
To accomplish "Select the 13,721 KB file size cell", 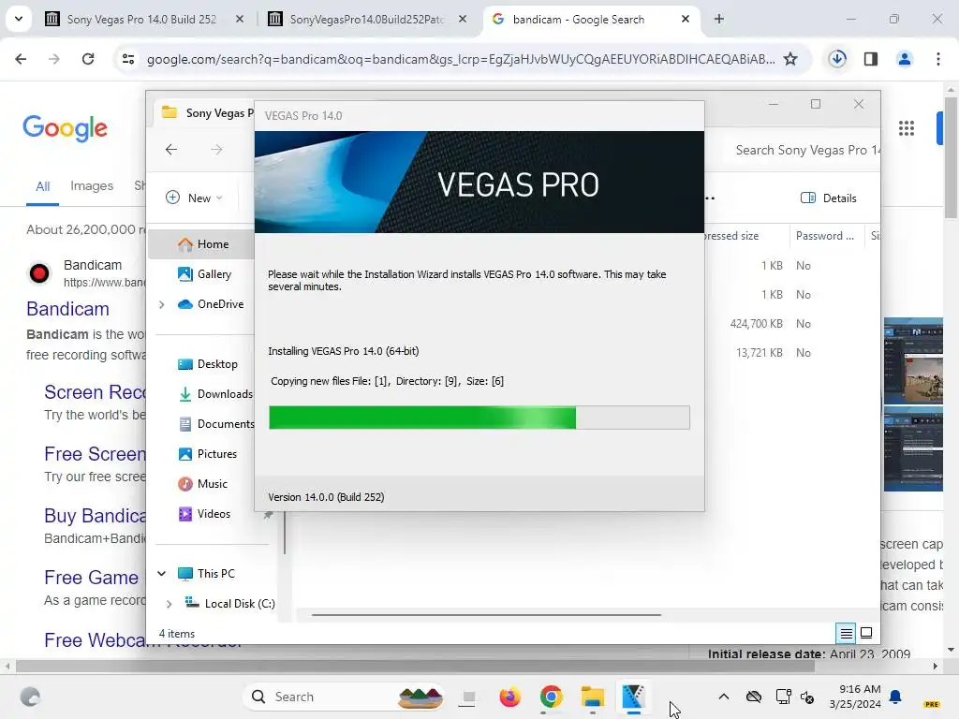I will click(759, 353).
